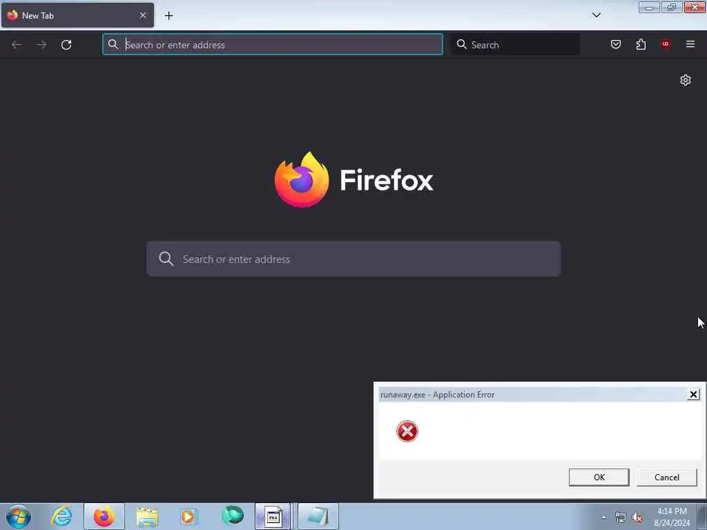
Task: Click the Back navigation arrow
Action: (17, 45)
